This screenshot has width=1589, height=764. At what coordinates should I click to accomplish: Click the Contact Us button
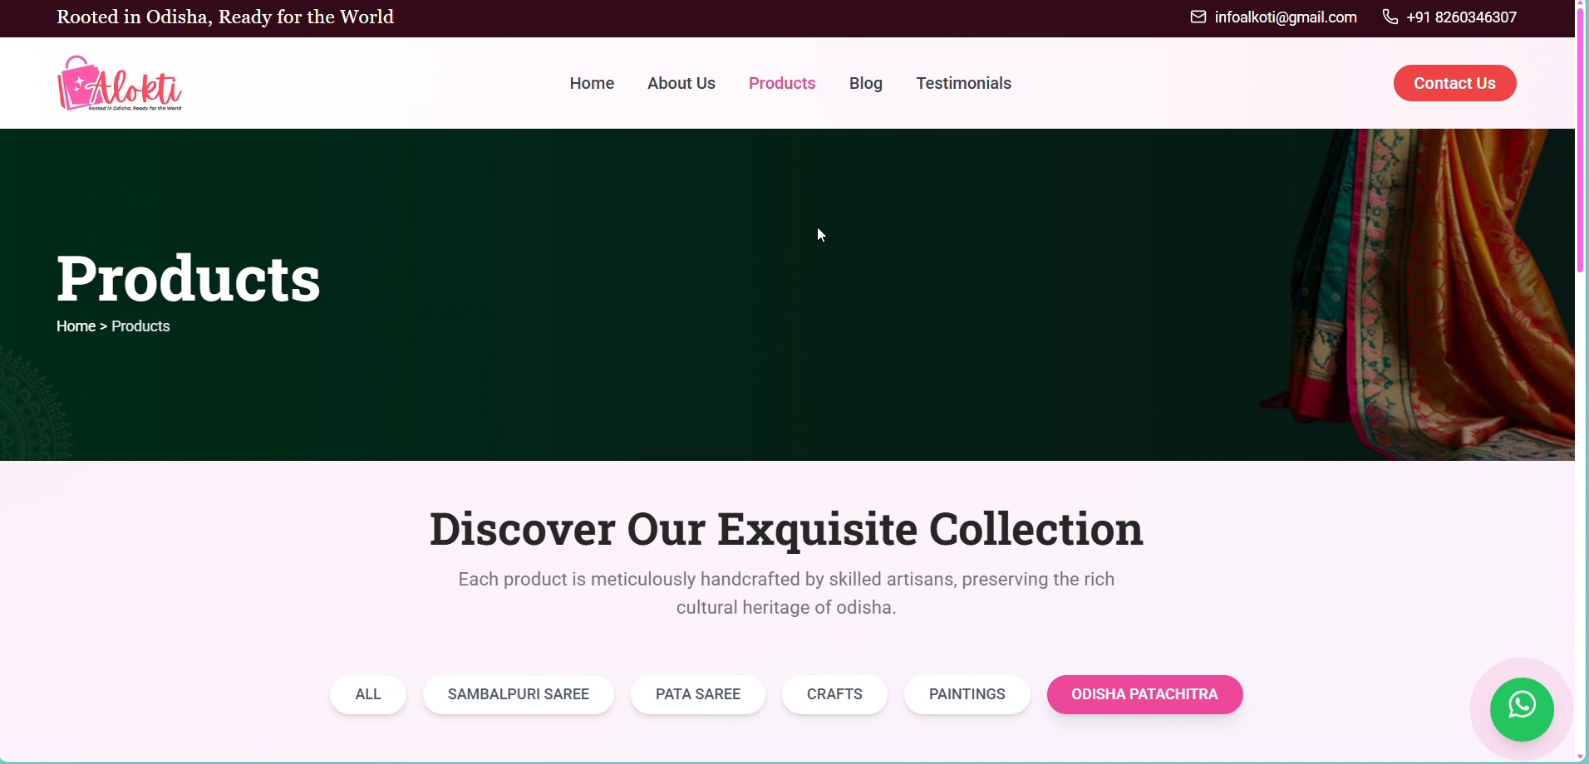(x=1454, y=83)
